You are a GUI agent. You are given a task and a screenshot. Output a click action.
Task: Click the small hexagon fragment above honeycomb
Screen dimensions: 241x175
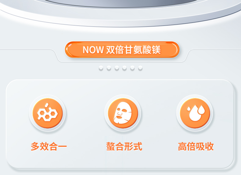(47, 105)
